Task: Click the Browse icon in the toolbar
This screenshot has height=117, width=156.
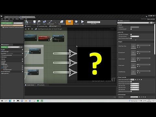Action: 39,22
